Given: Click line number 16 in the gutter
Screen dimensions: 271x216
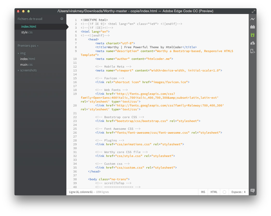Looking at the screenshot, I should tap(75, 82).
